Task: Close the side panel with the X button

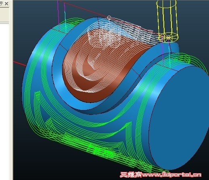Action: [x=6, y=4]
